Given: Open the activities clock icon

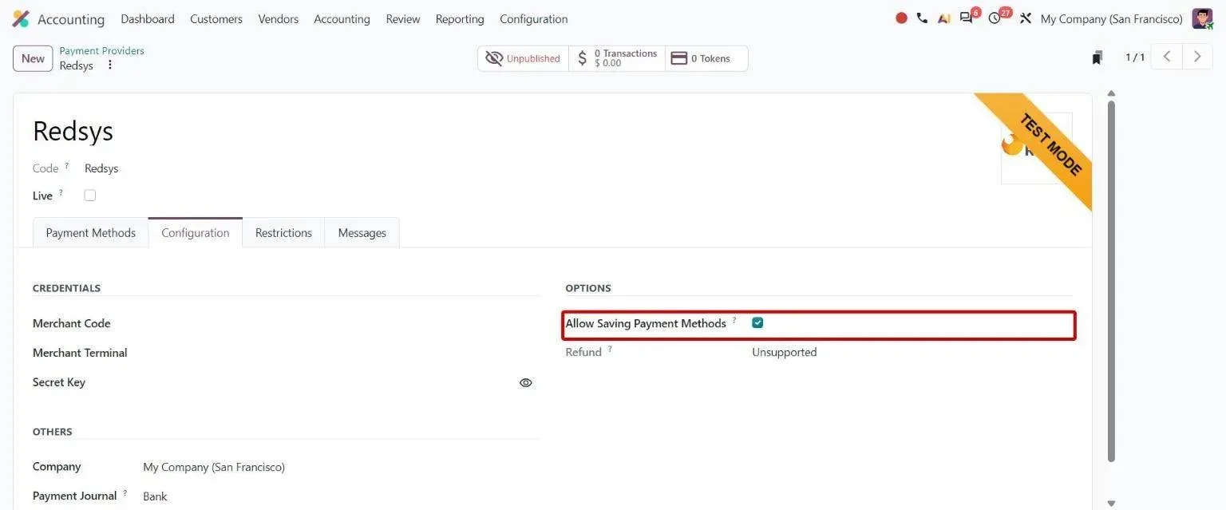Looking at the screenshot, I should tap(995, 18).
